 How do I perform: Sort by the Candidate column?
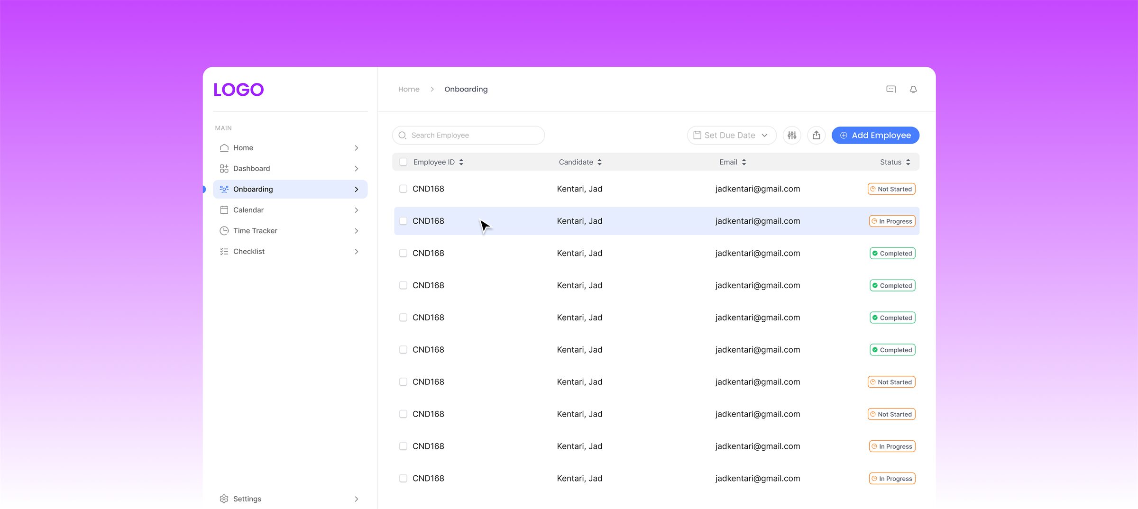pyautogui.click(x=599, y=162)
